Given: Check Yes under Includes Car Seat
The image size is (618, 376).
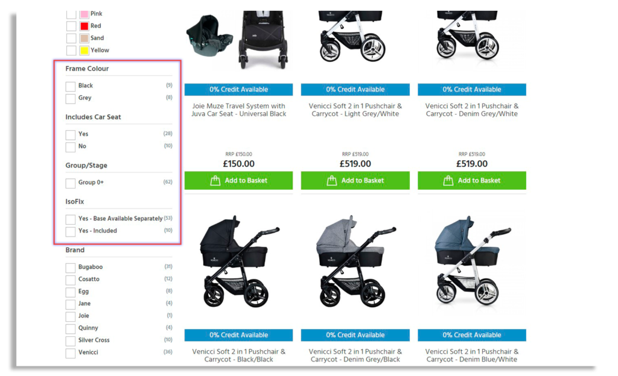Looking at the screenshot, I should [71, 134].
